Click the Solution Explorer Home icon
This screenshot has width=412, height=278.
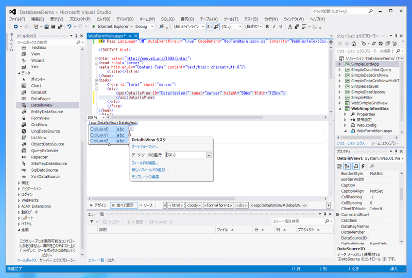click(354, 44)
